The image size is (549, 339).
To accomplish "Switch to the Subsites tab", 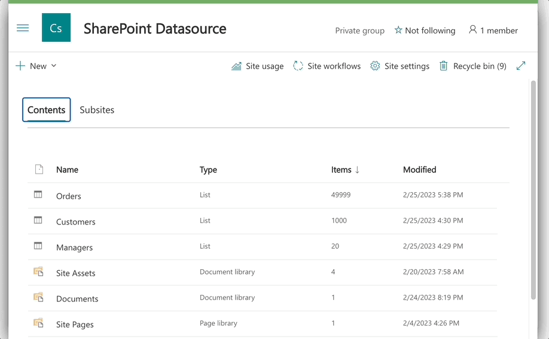I will tap(97, 110).
